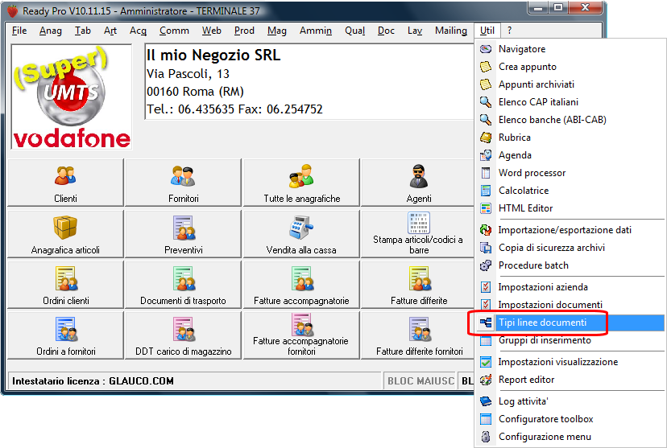Click the Vodafone Super UMTS logo
Image resolution: width=667 pixels, height=448 pixels.
72,97
